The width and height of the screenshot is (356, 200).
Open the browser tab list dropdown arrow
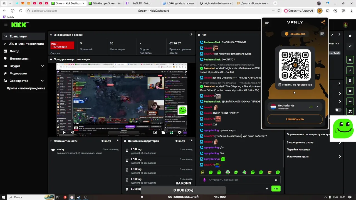tap(10, 3)
